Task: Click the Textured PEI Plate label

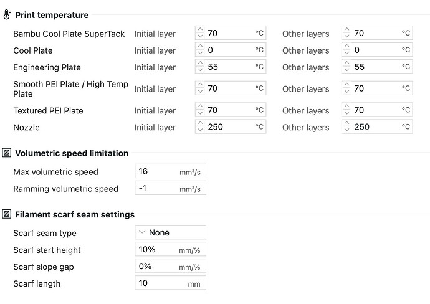Action: 48,110
